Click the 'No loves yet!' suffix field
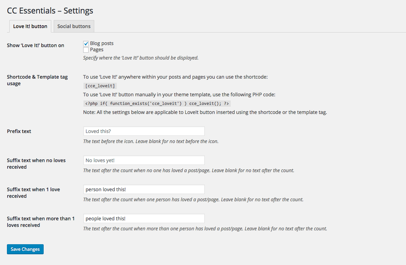The image size is (406, 265). 144,160
